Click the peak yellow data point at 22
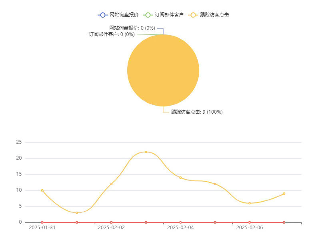320x240 pixels. click(146, 152)
